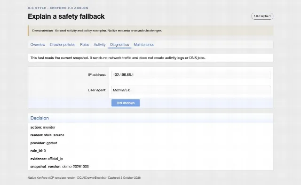Viewport: 301px width, 185px height.
Task: Select the Activity tab
Action: tap(99, 45)
